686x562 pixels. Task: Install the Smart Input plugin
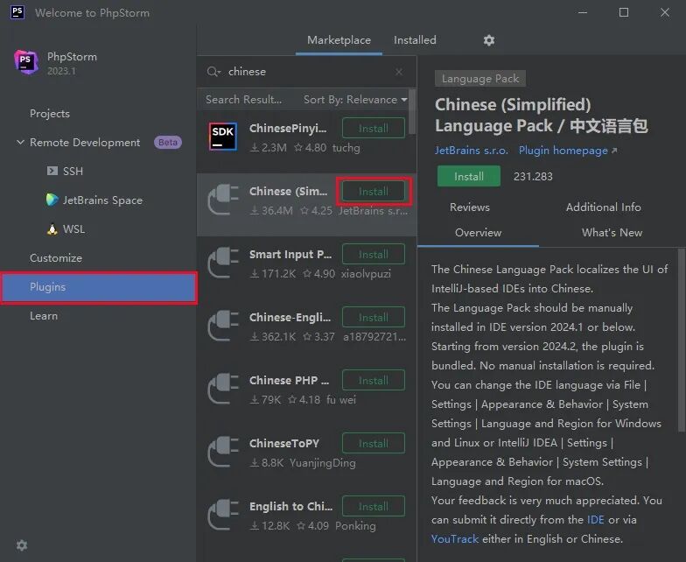point(373,254)
